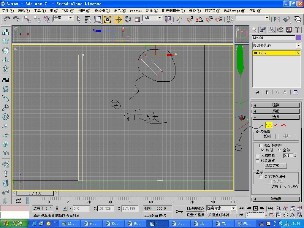Toggle selection lock padlock icon
This screenshot has width=304, height=228.
(57, 208)
